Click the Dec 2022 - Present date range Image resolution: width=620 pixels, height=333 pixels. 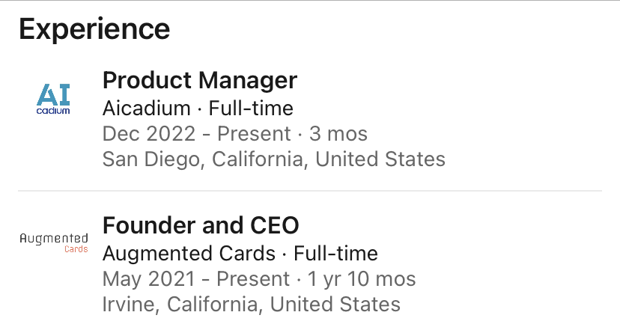(196, 134)
